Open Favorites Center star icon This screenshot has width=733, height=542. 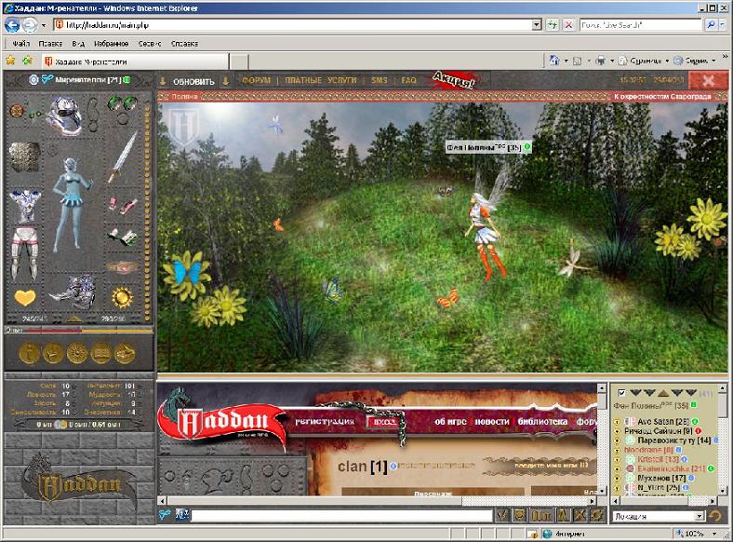click(10, 61)
